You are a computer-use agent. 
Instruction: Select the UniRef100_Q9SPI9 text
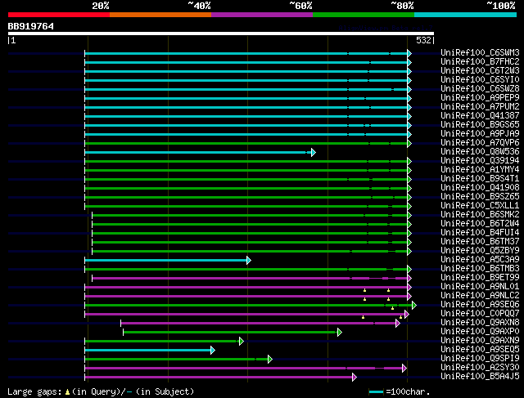[480, 359]
